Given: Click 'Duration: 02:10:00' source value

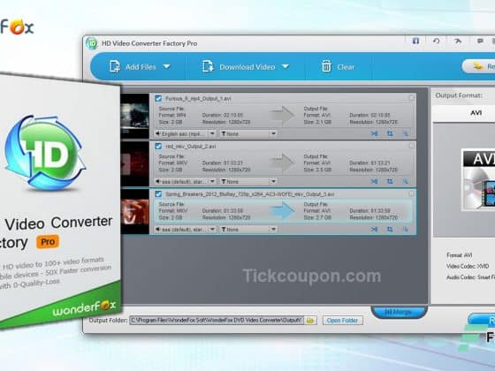Looking at the screenshot, I should coord(223,115).
